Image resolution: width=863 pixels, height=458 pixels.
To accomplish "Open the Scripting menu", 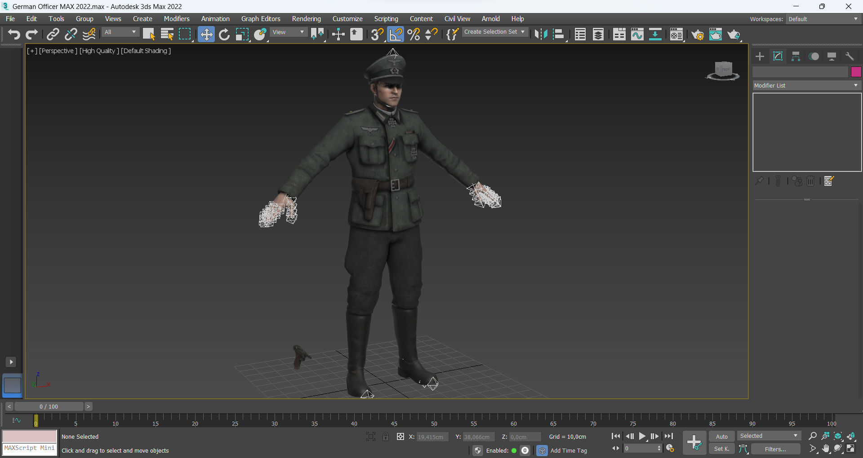I will coord(386,19).
